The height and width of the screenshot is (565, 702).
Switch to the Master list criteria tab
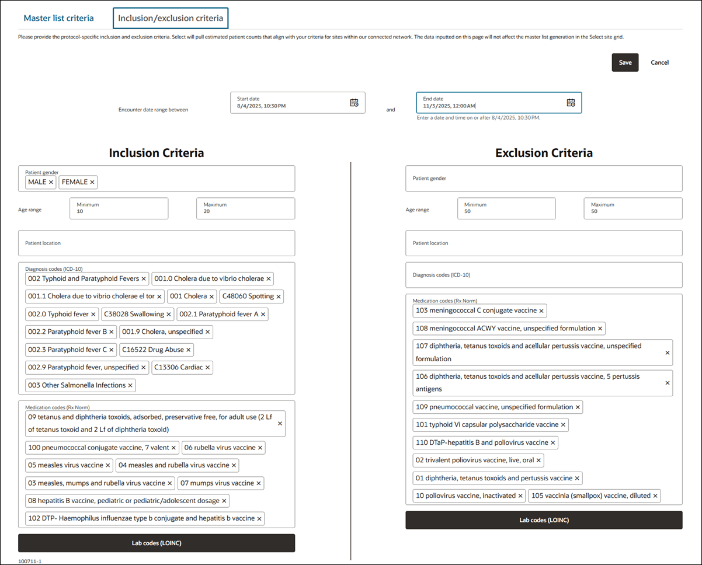pyautogui.click(x=58, y=18)
